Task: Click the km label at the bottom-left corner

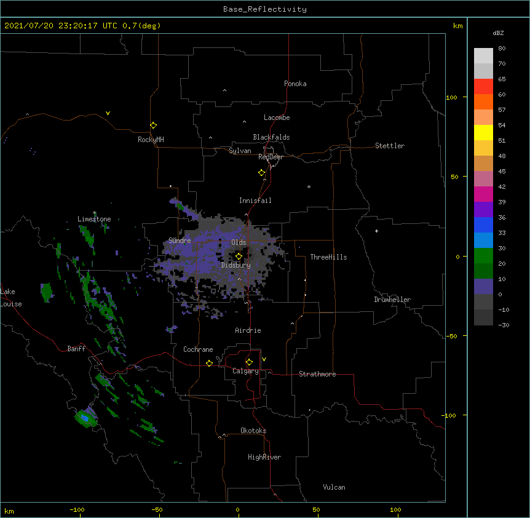Action: point(9,511)
